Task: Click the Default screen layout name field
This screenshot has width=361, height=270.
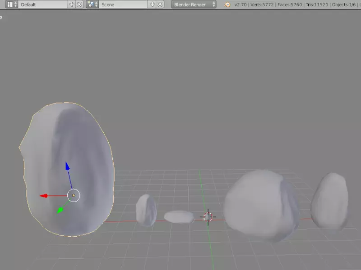Action: [42, 4]
